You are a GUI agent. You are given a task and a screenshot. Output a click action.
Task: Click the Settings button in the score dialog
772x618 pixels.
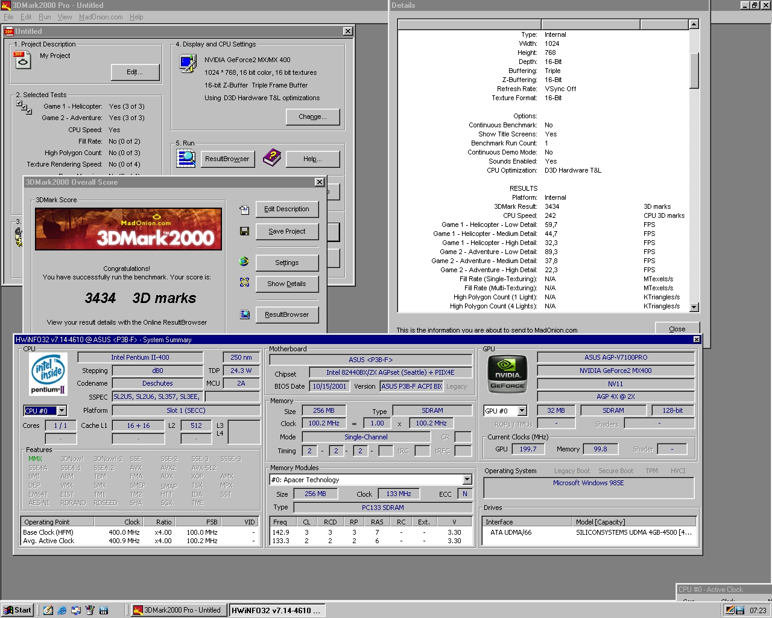[287, 263]
